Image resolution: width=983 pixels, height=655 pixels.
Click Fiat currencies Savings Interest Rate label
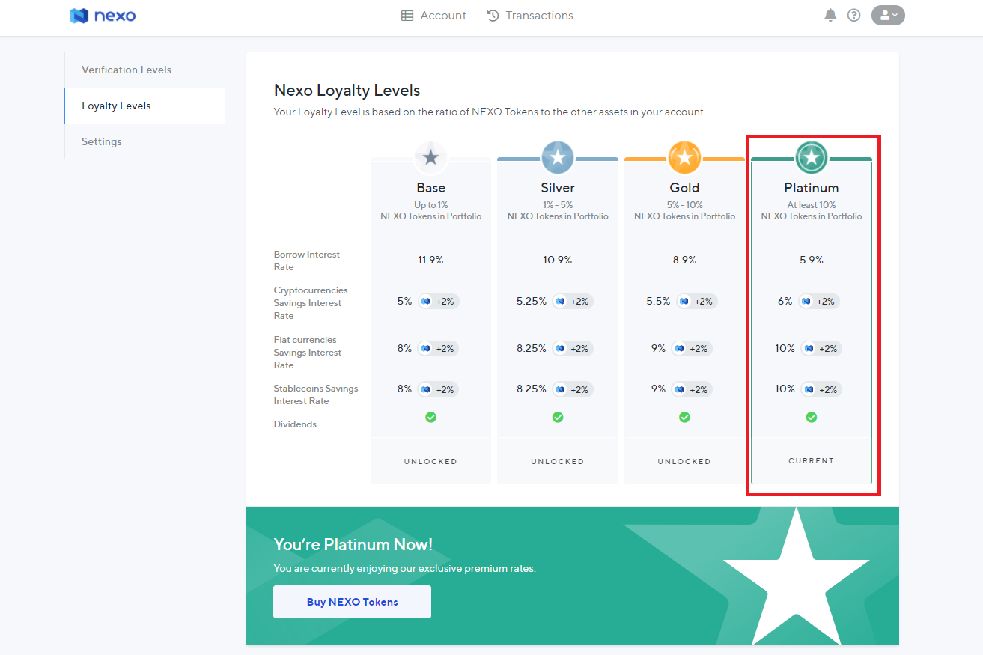308,353
